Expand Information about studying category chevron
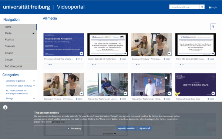Screen dimensions: 222x139 click(x=34, y=86)
